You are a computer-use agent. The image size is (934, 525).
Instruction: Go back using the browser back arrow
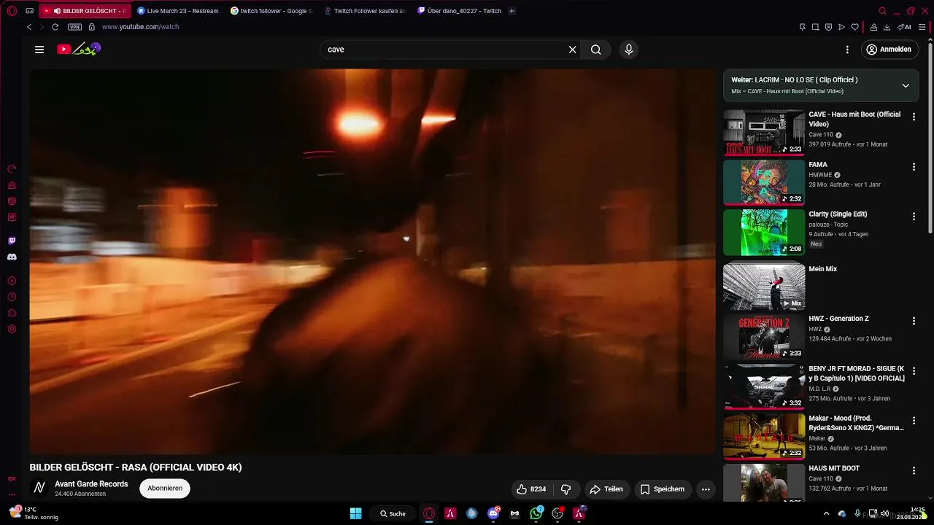click(29, 27)
